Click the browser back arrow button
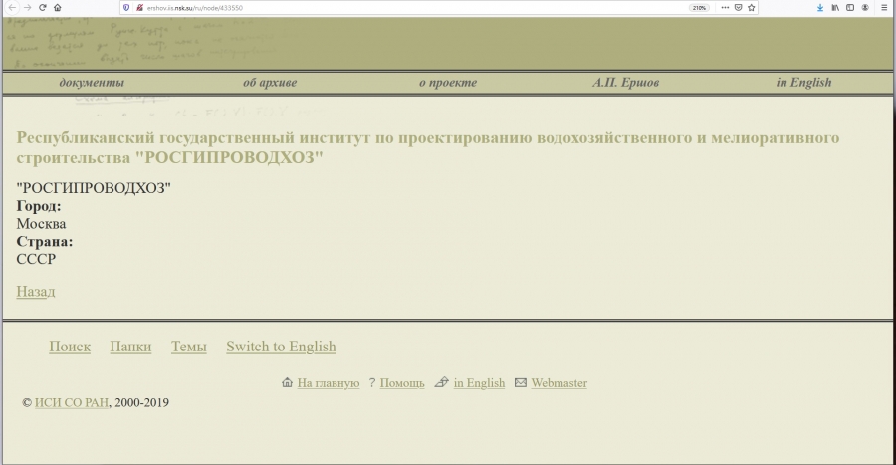The width and height of the screenshot is (896, 465). click(x=11, y=7)
